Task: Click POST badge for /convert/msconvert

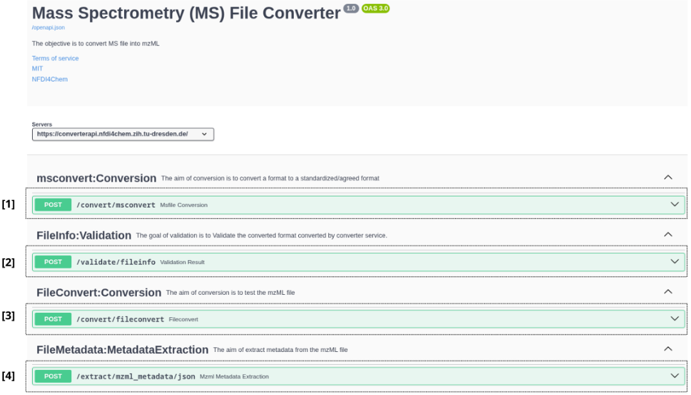Action: (53, 205)
